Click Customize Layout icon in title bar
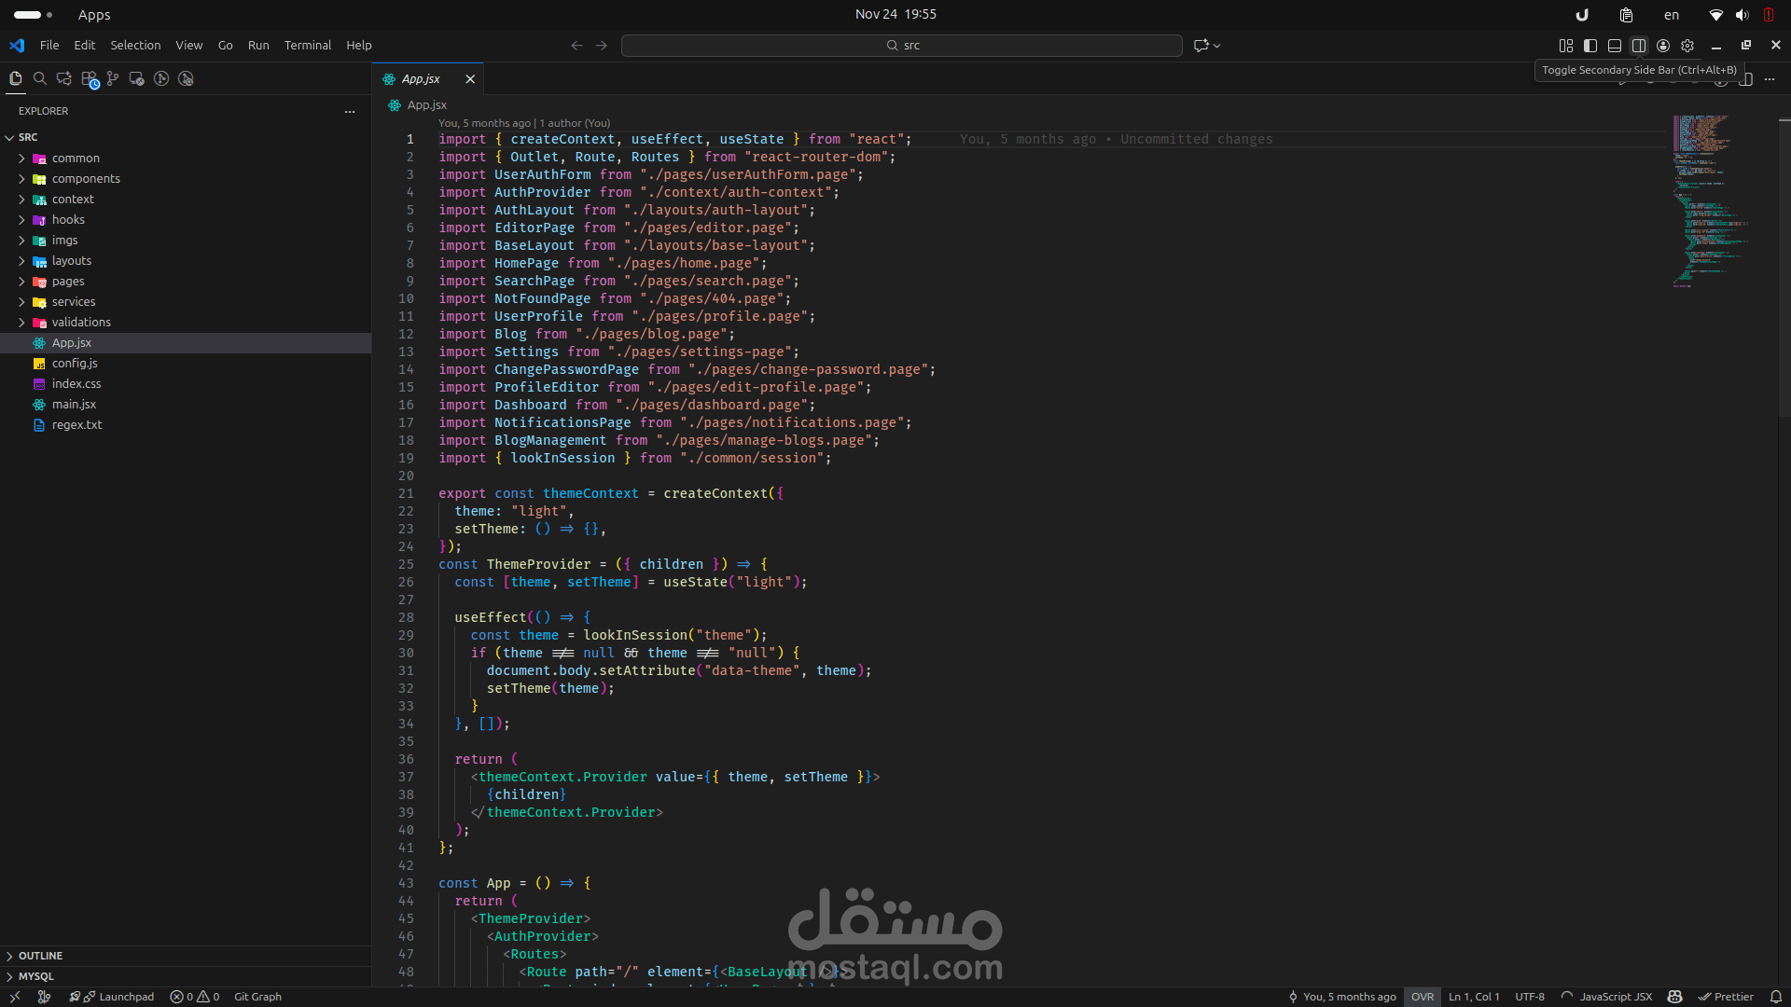The width and height of the screenshot is (1791, 1007). pyautogui.click(x=1566, y=46)
